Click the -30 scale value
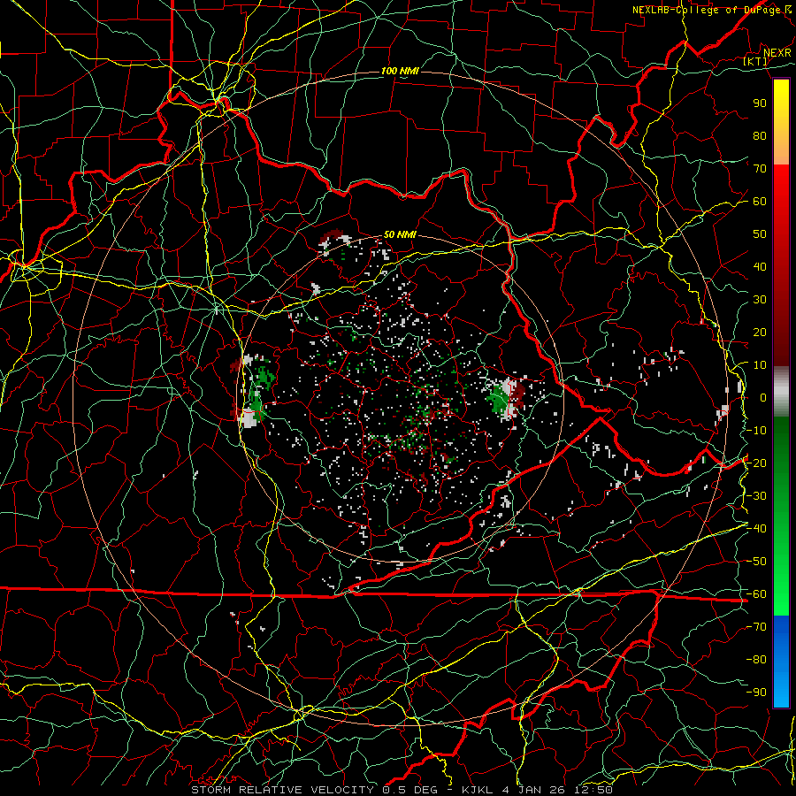Viewport: 796px width, 796px height. click(x=756, y=496)
